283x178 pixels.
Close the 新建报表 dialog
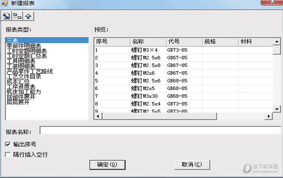pos(272,2)
